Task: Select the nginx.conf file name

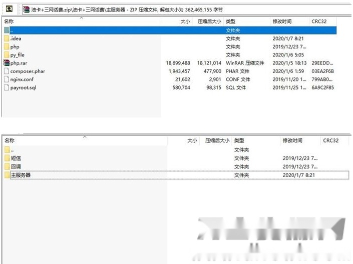Action: (22, 79)
